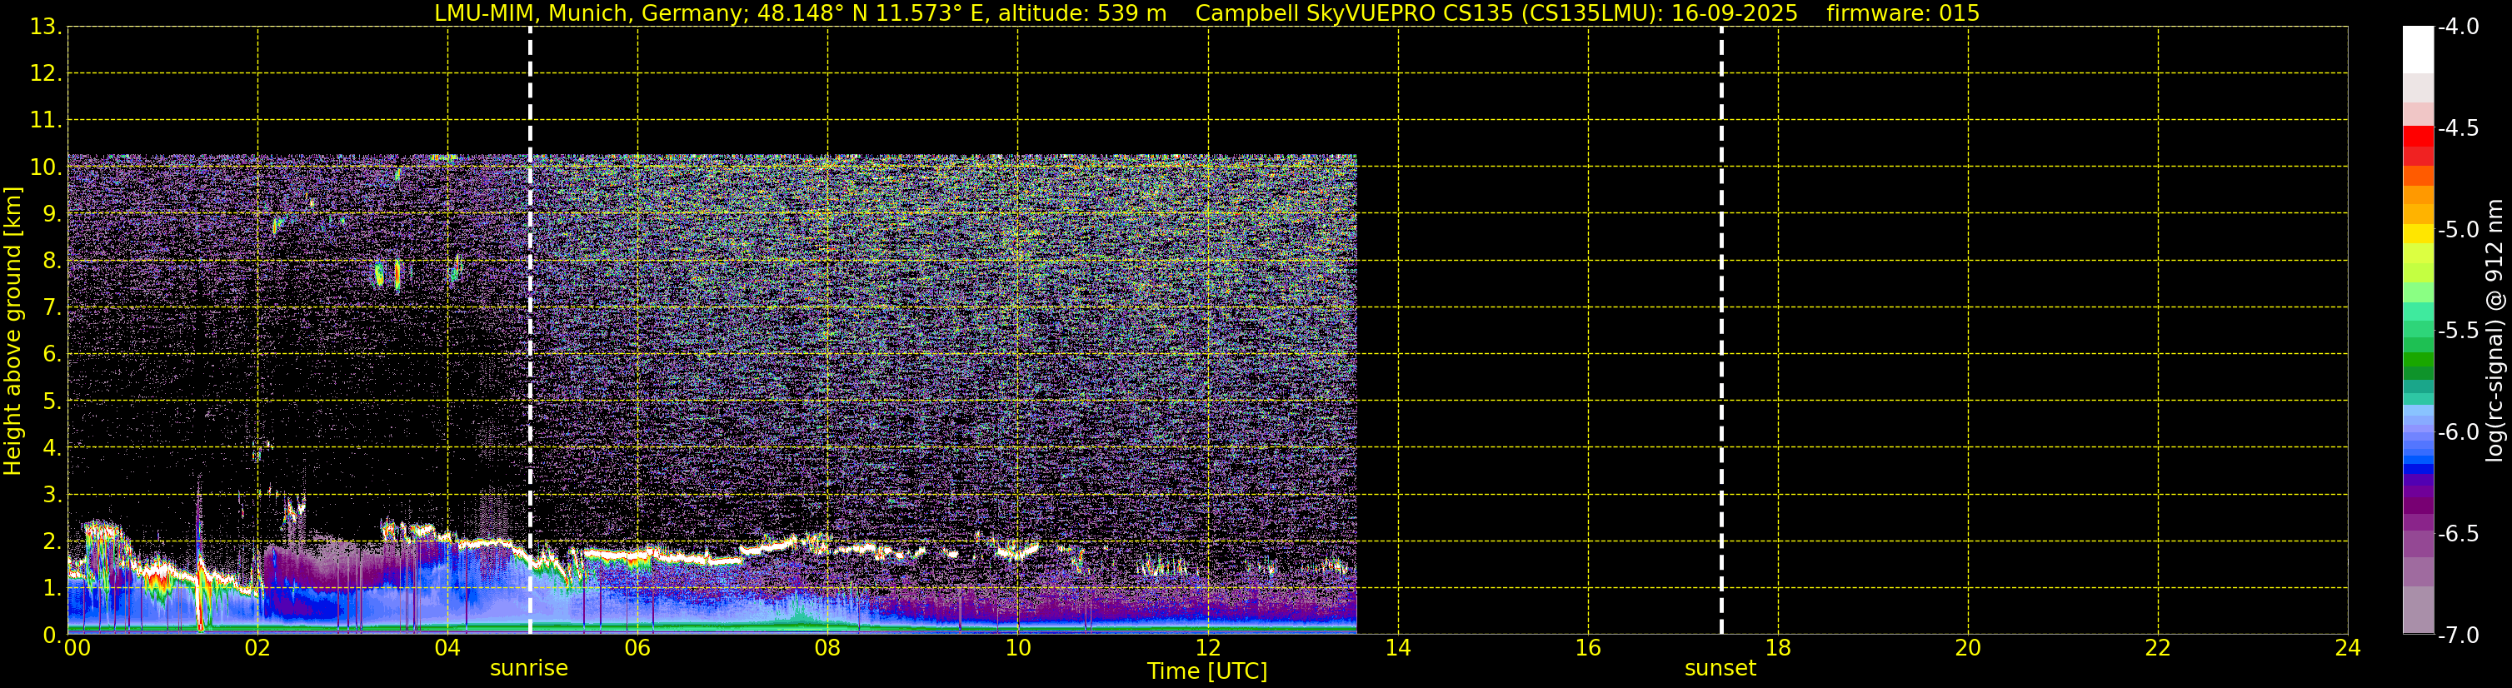This screenshot has width=2512, height=688.
Task: Click the x-axis tick label '04'
Action: (x=447, y=648)
